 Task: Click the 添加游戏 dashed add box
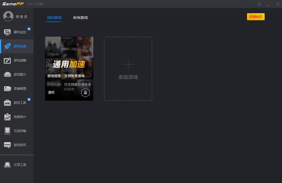point(128,69)
